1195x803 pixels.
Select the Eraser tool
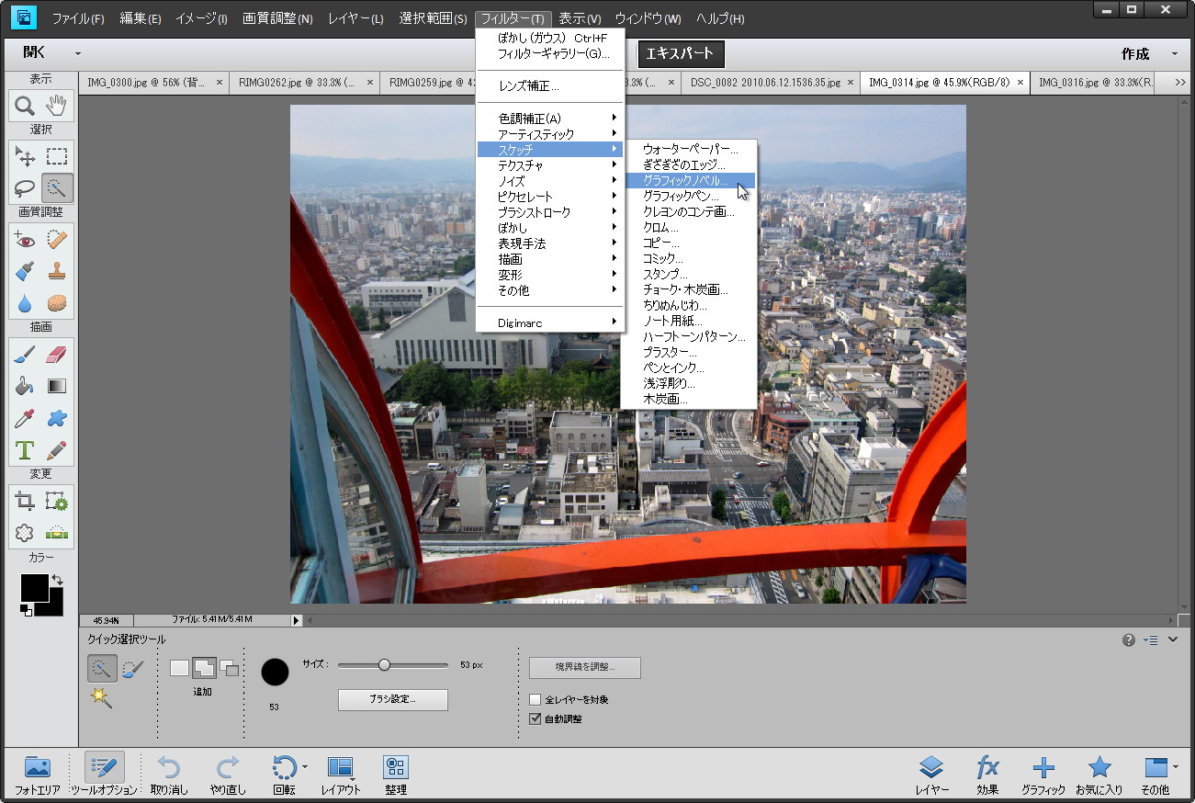pyautogui.click(x=57, y=355)
